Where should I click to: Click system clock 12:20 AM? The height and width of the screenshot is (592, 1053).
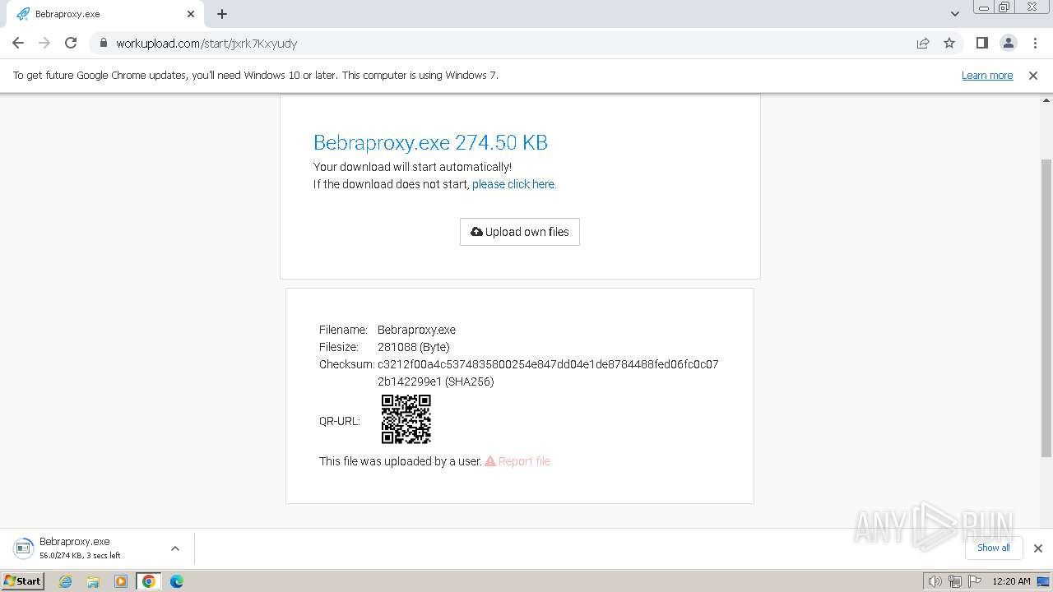point(1011,581)
